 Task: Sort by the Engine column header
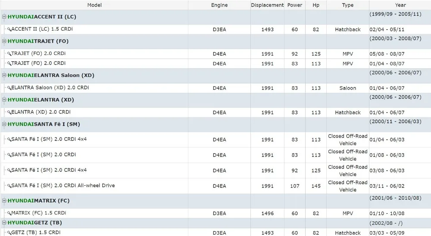219,5
